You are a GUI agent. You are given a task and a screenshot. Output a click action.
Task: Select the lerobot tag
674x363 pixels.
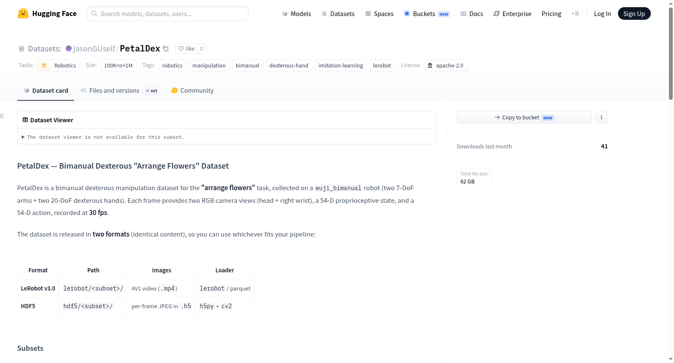point(382,65)
